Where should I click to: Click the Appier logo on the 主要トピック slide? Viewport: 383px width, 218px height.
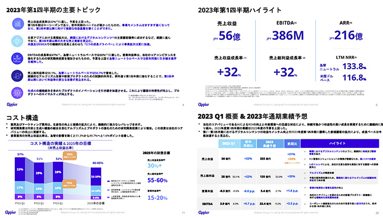click(12, 105)
